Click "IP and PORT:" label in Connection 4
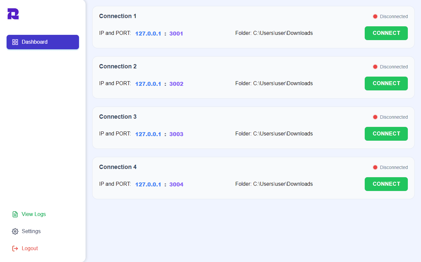The image size is (421, 262). coord(115,184)
